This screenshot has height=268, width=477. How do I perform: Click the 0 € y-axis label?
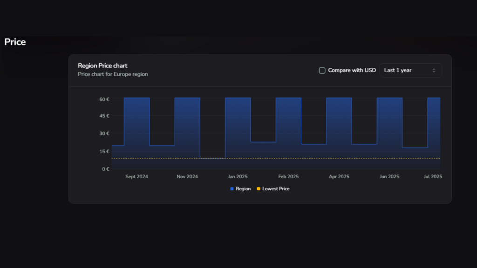(105, 169)
